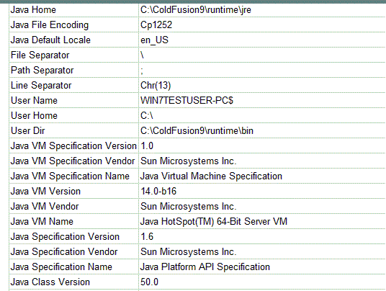Select the 'Java File Encoding' label
This screenshot has height=291, width=386.
pyautogui.click(x=50, y=25)
